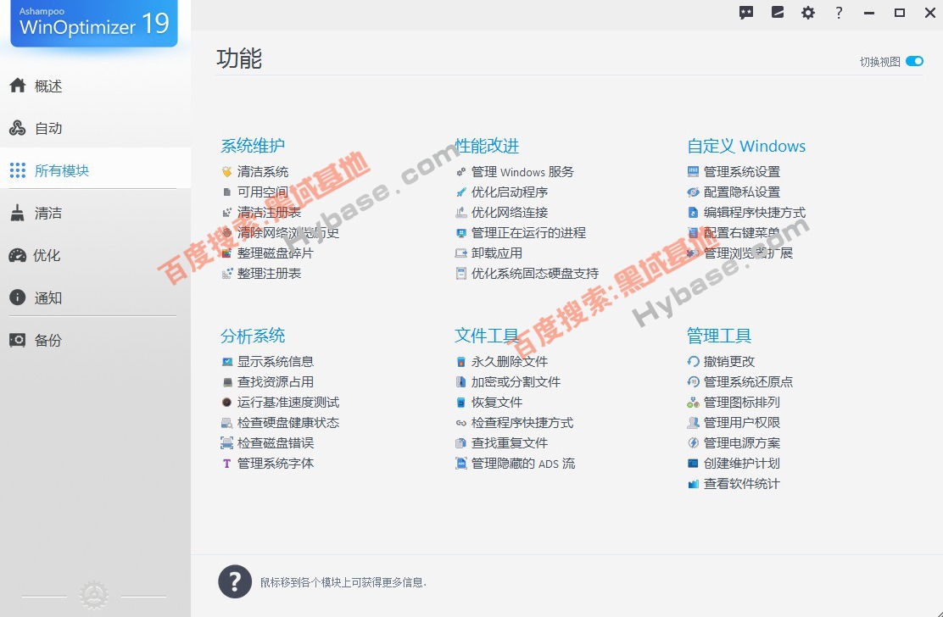The width and height of the screenshot is (943, 617).
Task: Click ADS icon beside 管理隐藏的 ADS 流
Action: [x=460, y=464]
